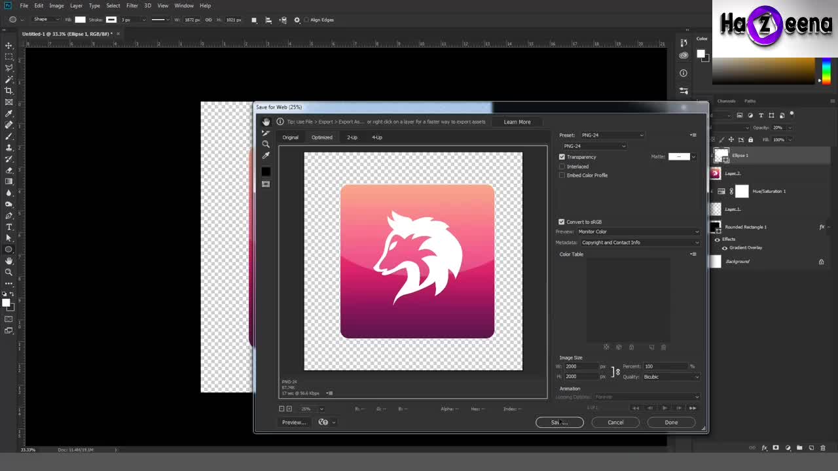The width and height of the screenshot is (838, 471).
Task: Switch to the Optimized tab
Action: pos(321,137)
